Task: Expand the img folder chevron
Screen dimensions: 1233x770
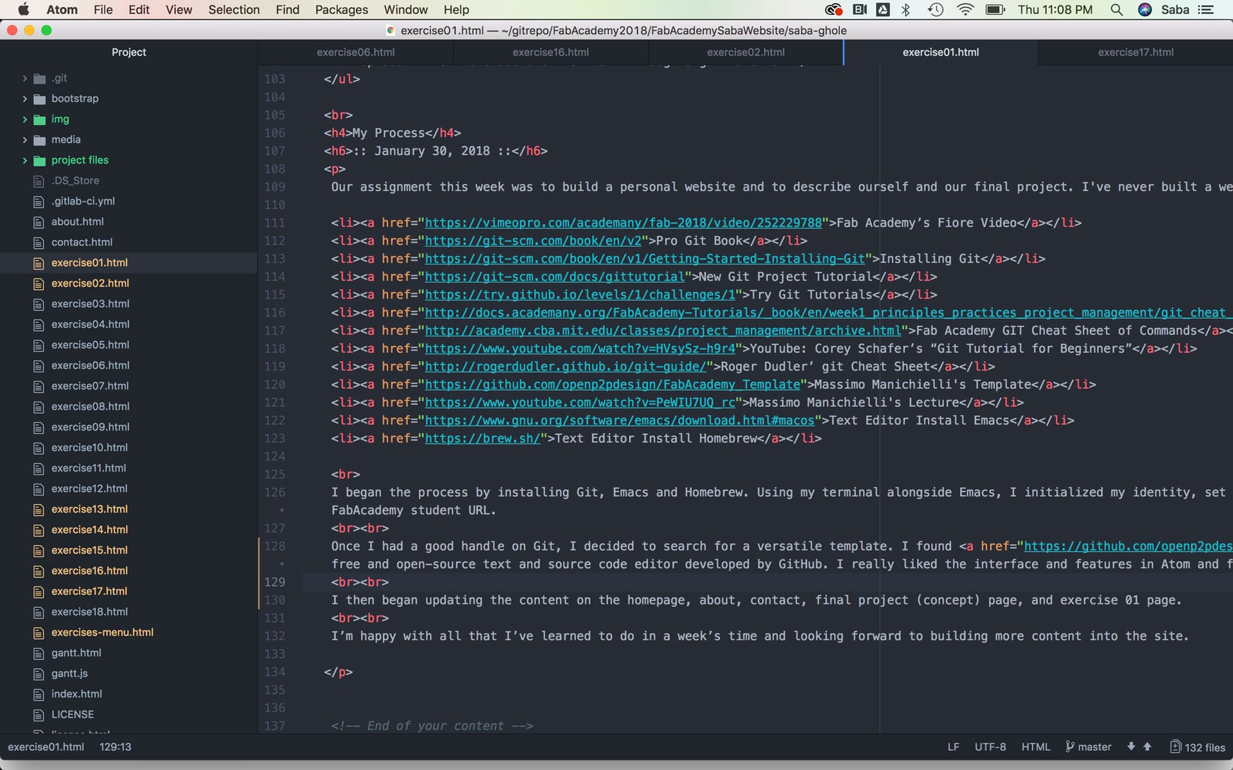Action: point(24,119)
